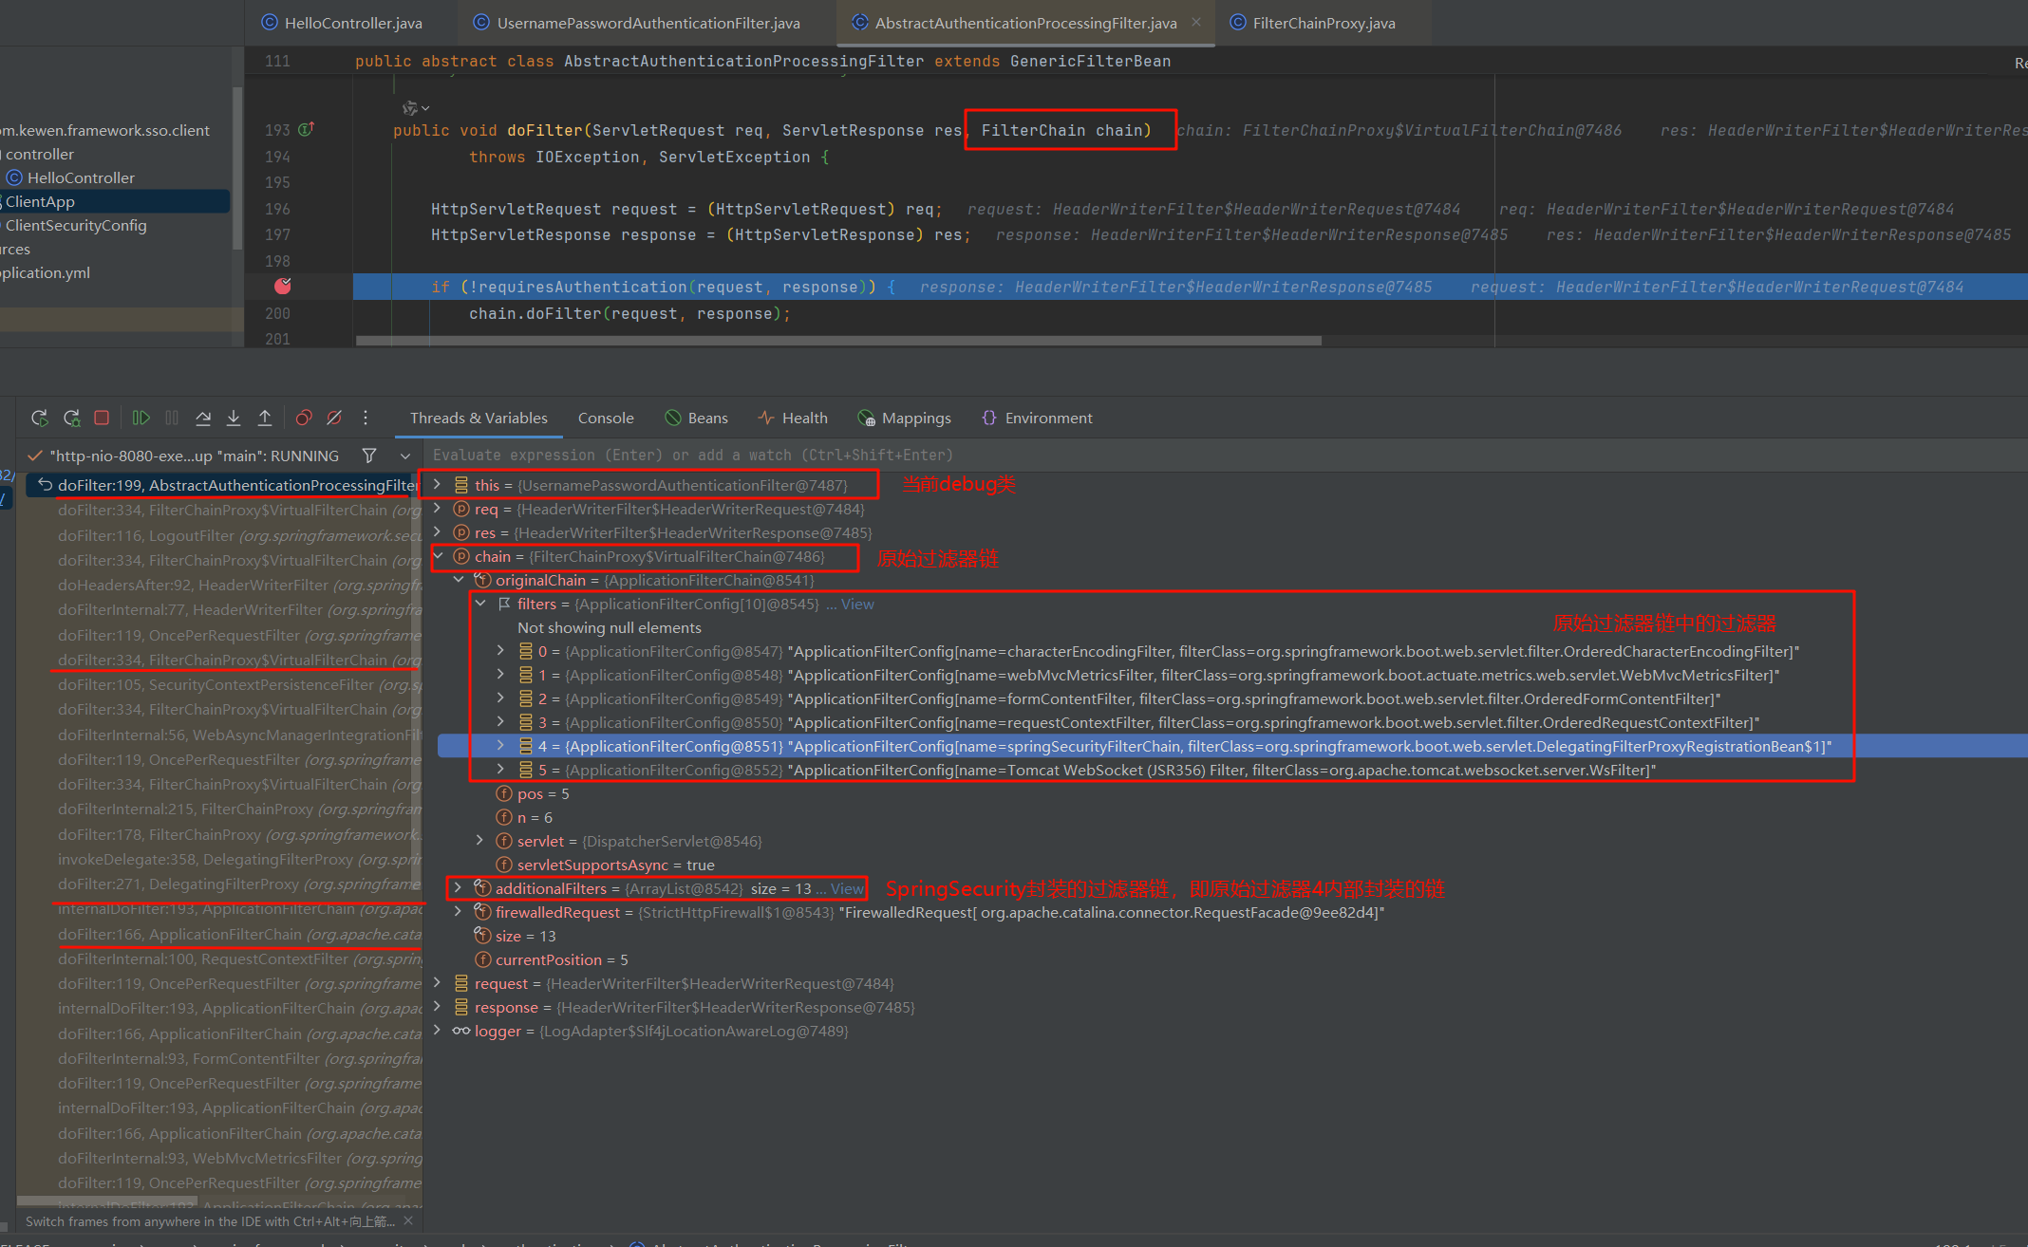Click the Step Over icon
The width and height of the screenshot is (2028, 1247).
click(x=203, y=418)
